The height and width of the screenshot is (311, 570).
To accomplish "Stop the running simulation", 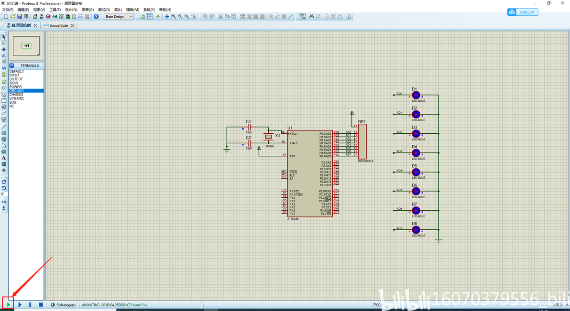I will click(41, 304).
